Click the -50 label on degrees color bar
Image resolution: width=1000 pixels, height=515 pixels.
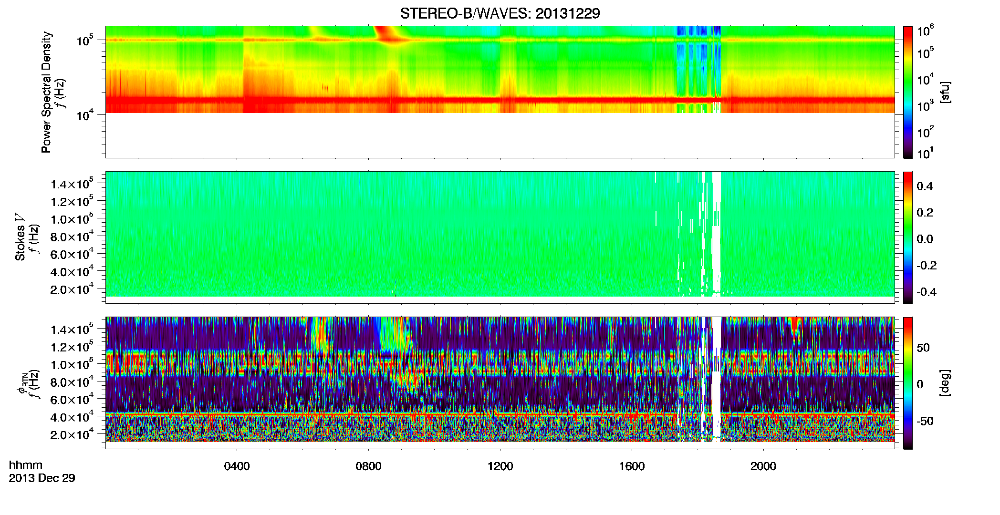coord(925,422)
